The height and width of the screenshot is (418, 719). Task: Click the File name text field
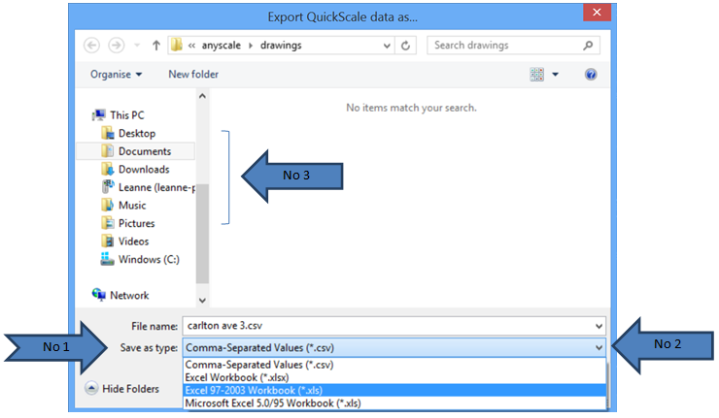click(379, 326)
